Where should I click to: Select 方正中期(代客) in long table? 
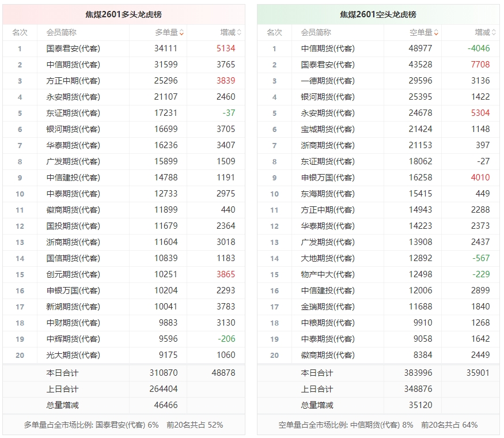coord(73,81)
